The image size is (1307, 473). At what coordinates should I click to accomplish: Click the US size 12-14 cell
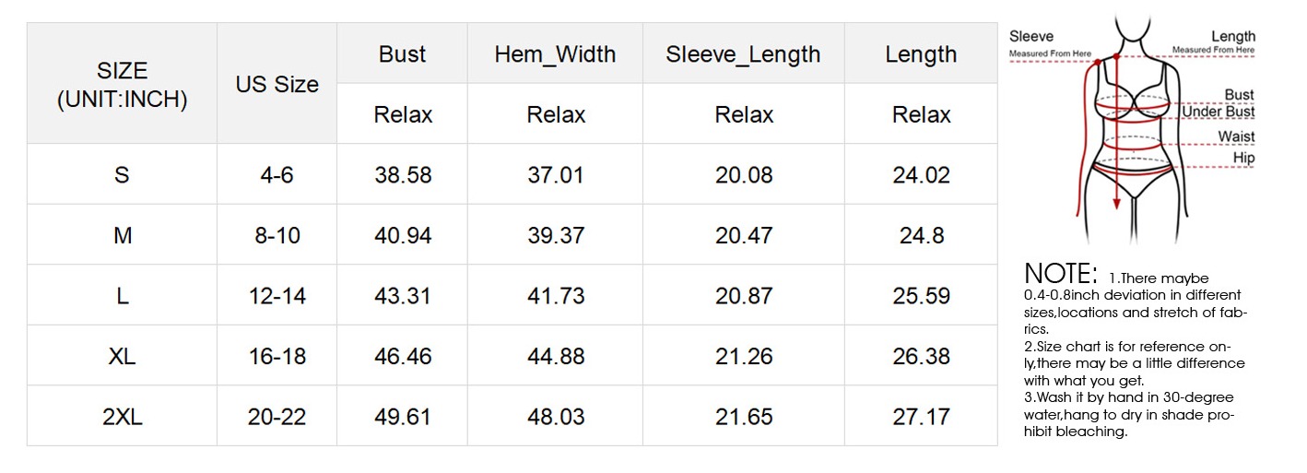(x=277, y=296)
